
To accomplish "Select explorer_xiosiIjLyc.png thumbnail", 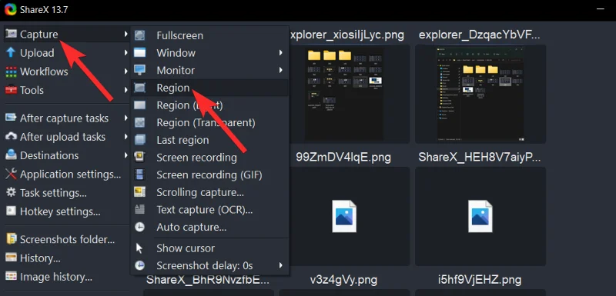I will tap(344, 94).
